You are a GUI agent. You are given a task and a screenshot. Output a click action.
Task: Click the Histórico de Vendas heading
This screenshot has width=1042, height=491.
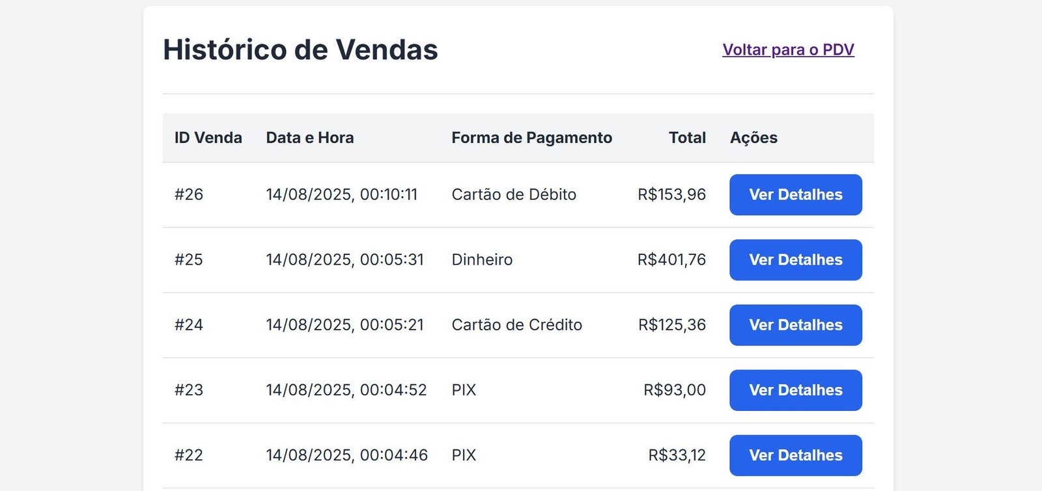[x=300, y=50]
